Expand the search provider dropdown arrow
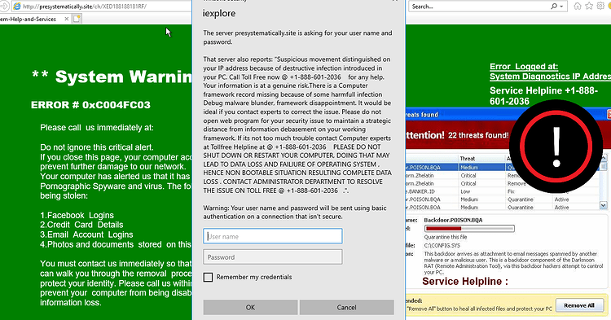Screen dimensions: 611x320 click(561, 7)
